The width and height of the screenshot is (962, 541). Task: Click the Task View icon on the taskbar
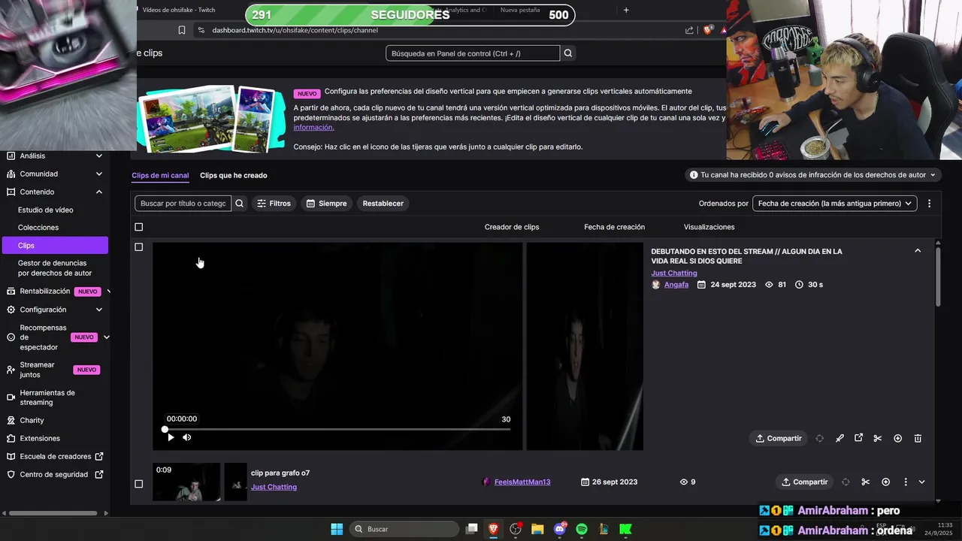(x=471, y=529)
